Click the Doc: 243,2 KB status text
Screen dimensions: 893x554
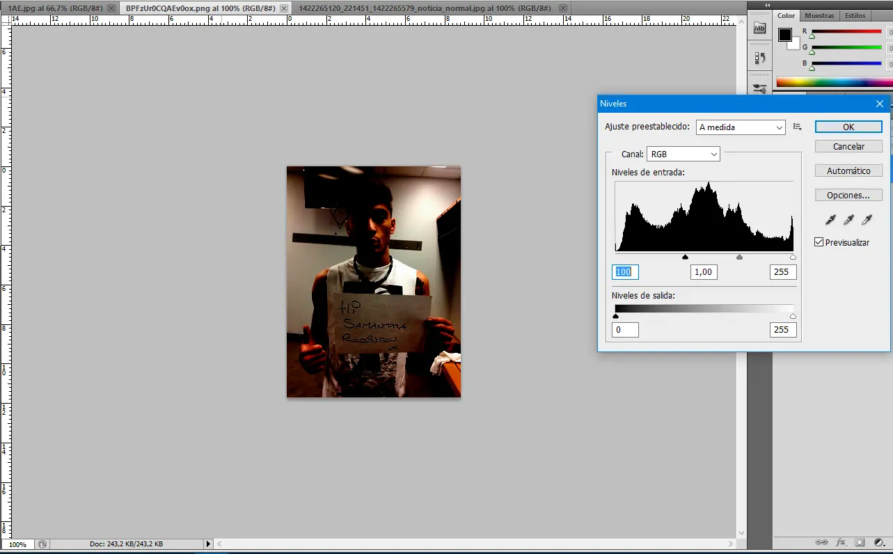point(127,544)
